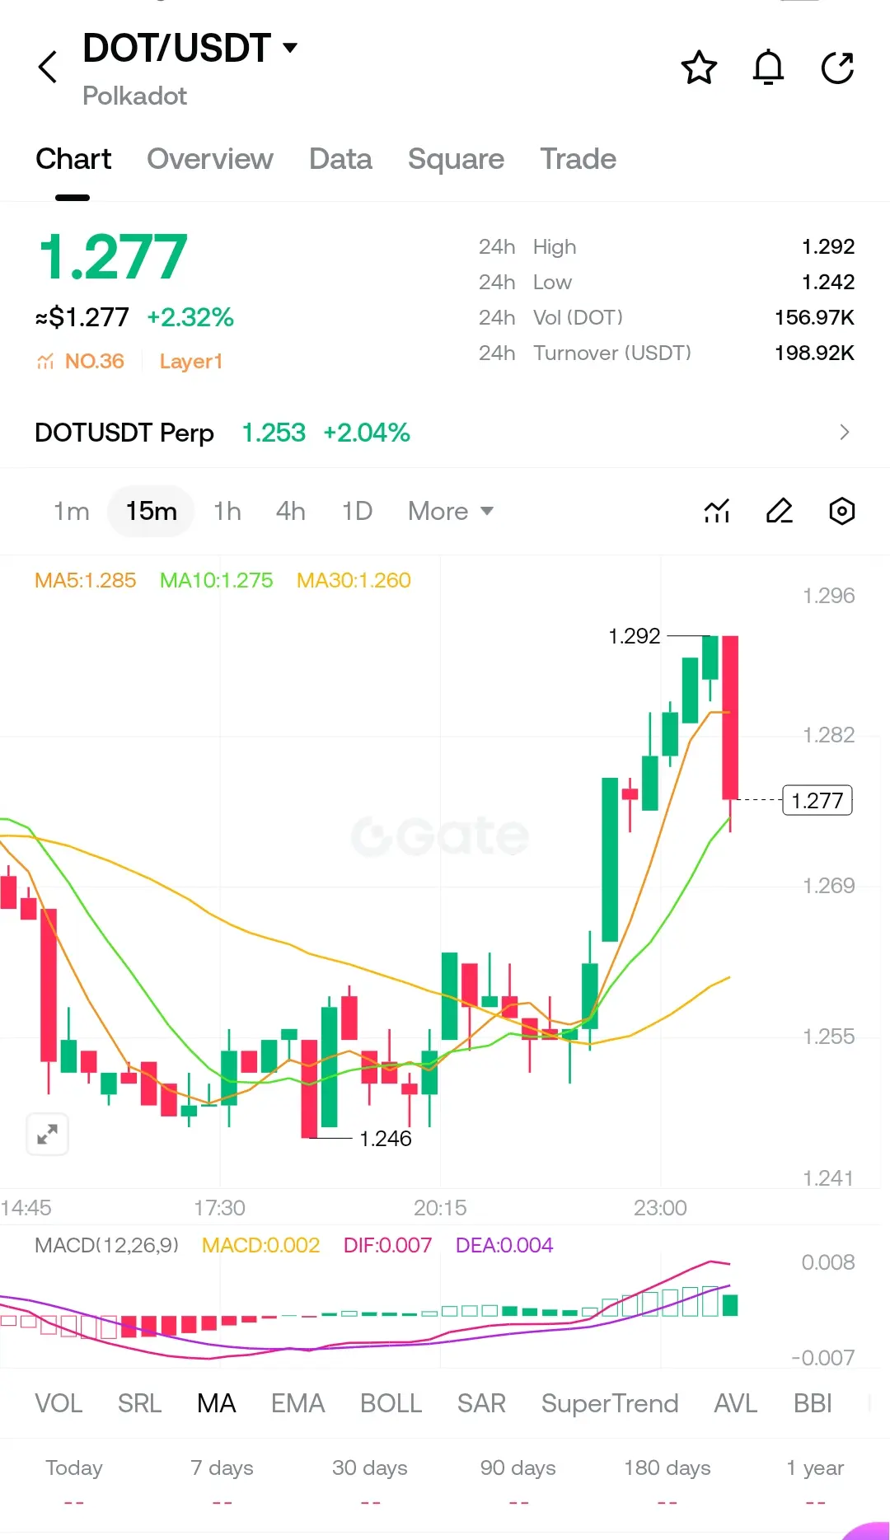Toggle the VOL indicator
890x1540 pixels.
point(59,1403)
